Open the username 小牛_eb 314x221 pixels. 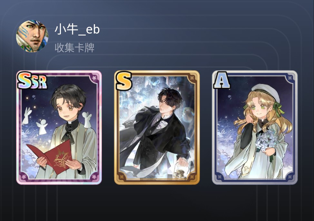[x=77, y=29]
